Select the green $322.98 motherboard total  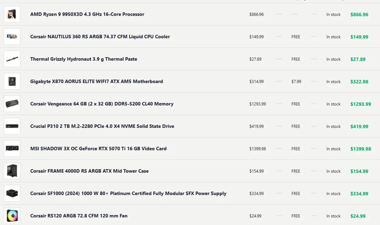coord(359,82)
